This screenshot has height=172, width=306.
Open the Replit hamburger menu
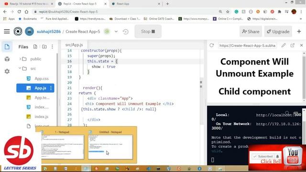click(x=7, y=32)
